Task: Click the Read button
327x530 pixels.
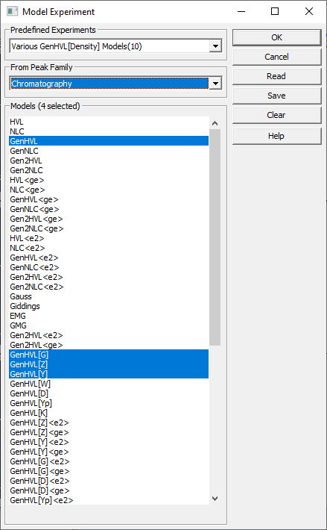Action: [277, 76]
